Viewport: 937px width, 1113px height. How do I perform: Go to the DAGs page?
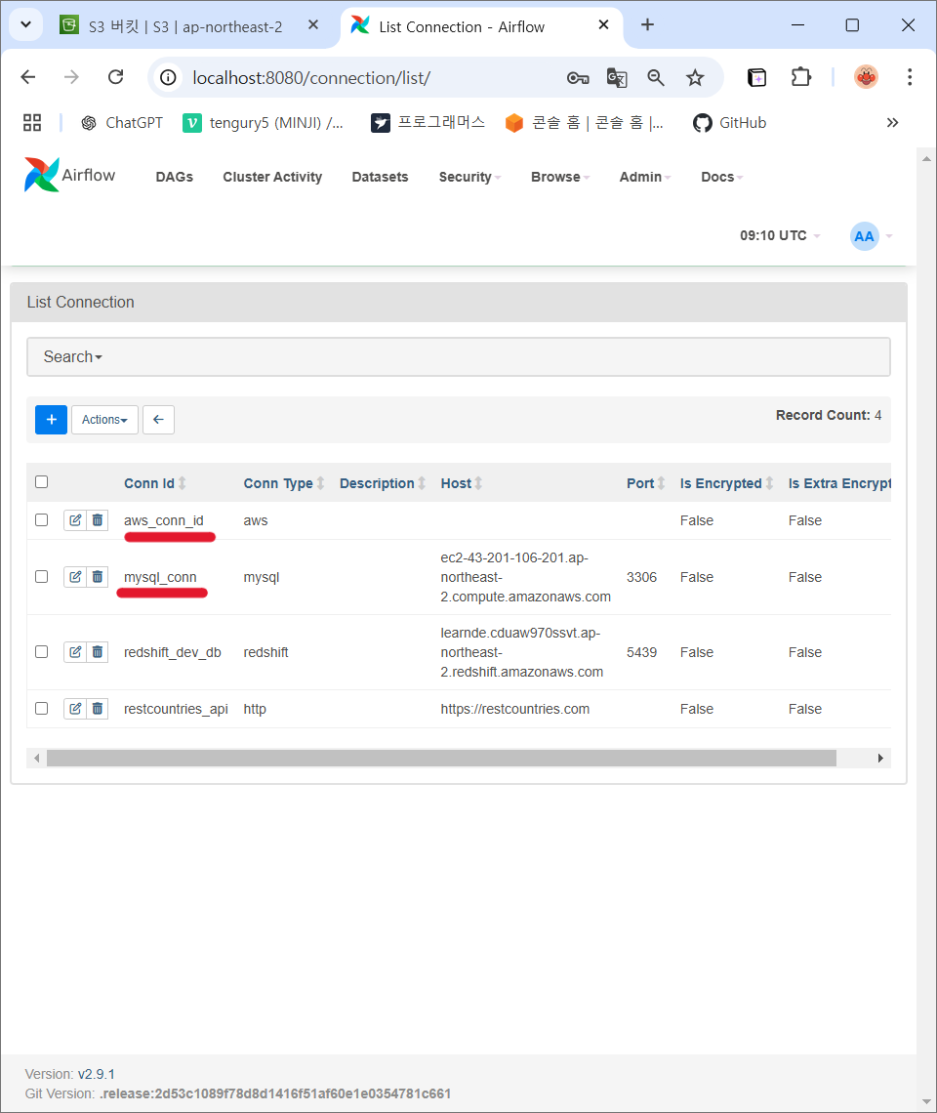(174, 177)
